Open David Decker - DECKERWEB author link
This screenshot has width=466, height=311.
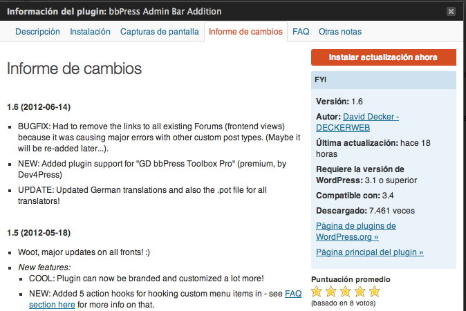[x=357, y=122]
